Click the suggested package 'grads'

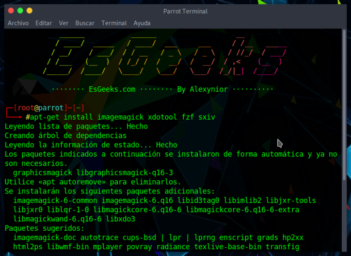tap(268, 238)
